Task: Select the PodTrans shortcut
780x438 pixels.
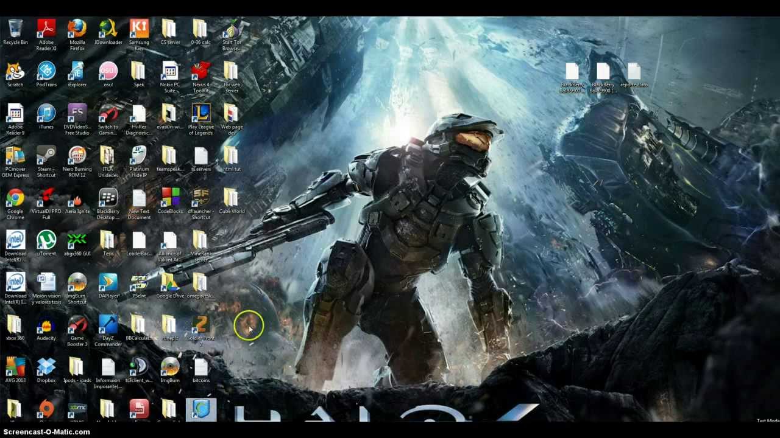Action: pos(46,75)
